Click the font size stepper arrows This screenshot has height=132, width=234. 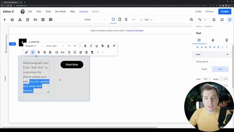pos(80,46)
